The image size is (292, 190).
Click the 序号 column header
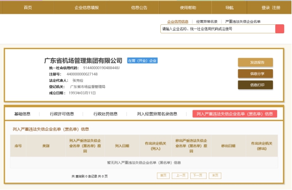(x=18, y=146)
